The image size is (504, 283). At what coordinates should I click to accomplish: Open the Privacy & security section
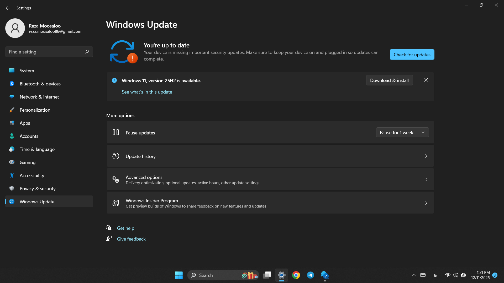pos(38,189)
